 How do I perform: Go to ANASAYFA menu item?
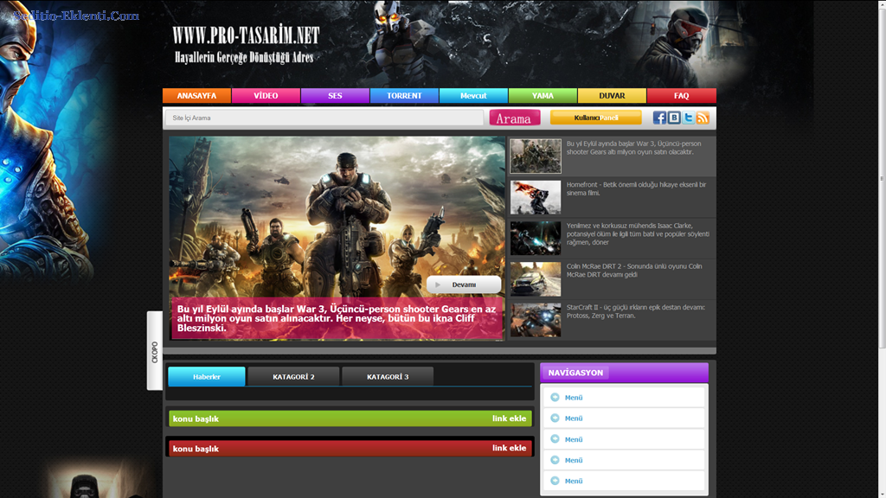(196, 95)
